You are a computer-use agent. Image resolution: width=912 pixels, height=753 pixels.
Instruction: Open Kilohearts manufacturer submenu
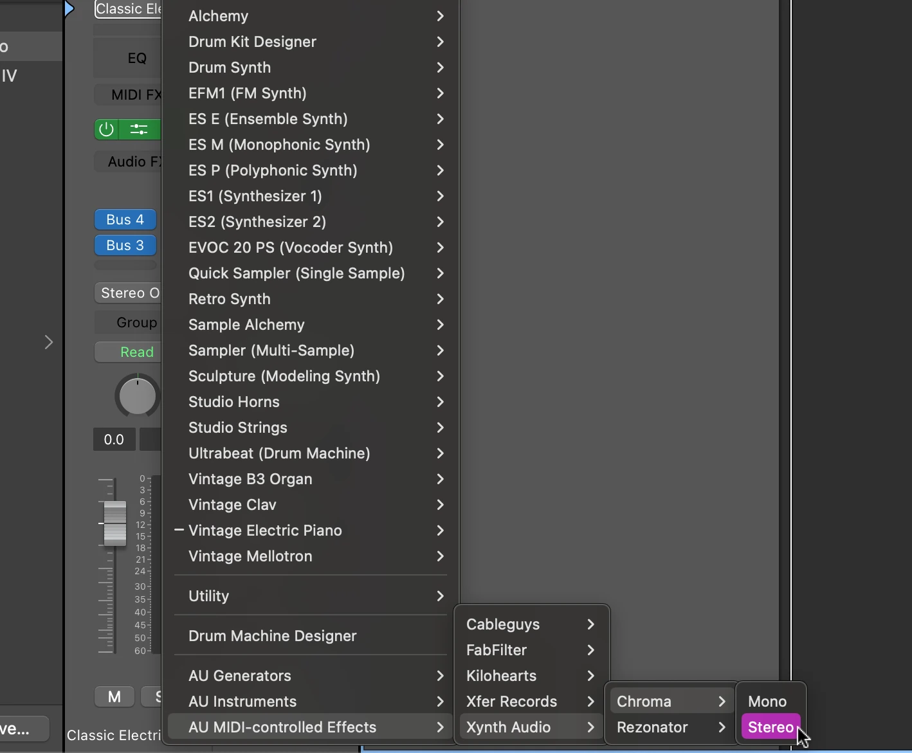[x=531, y=676]
